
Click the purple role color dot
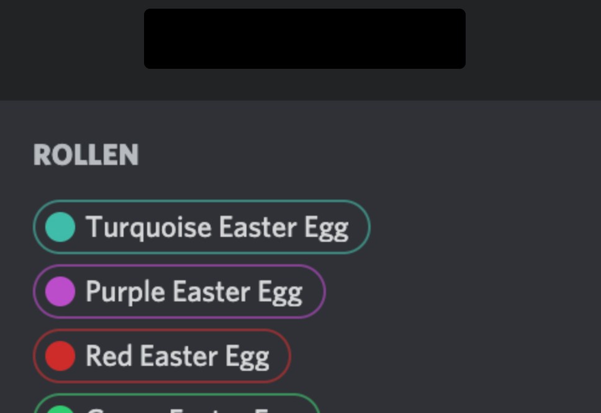coord(60,291)
